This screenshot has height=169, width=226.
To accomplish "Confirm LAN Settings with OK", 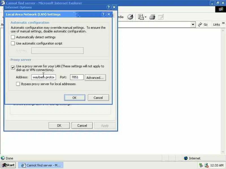I will click(x=75, y=97).
